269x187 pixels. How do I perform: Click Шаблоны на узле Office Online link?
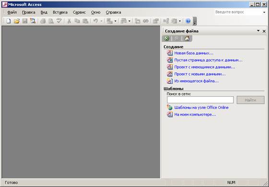201,108
